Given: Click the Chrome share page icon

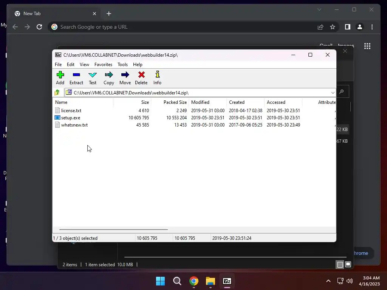Looking at the screenshot, I should coord(320,27).
